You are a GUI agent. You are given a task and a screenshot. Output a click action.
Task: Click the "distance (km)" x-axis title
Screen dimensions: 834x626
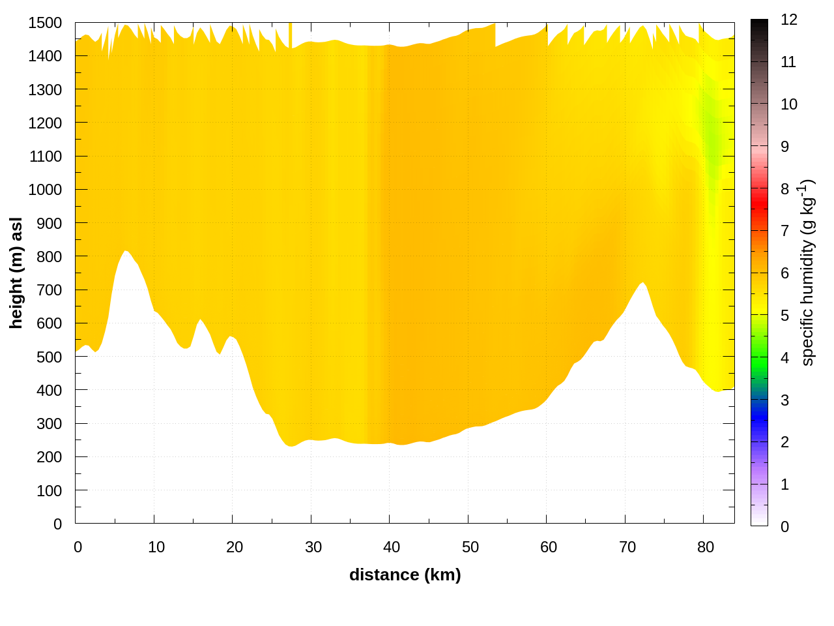click(405, 574)
